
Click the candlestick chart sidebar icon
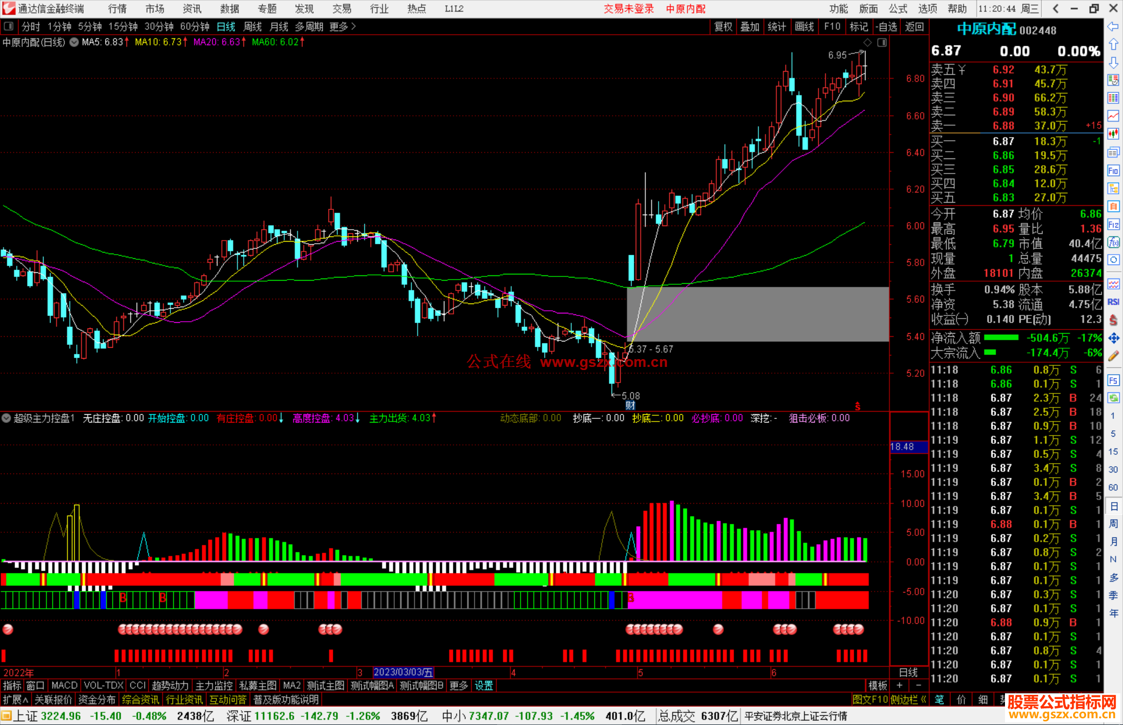click(1113, 134)
